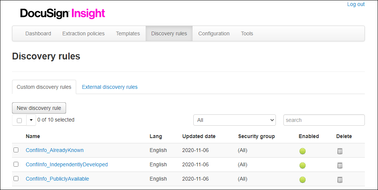Image resolution: width=378 pixels, height=190 pixels.
Task: Click English in the ConfiInfo_AlreadyKnown row
Action: 158,150
